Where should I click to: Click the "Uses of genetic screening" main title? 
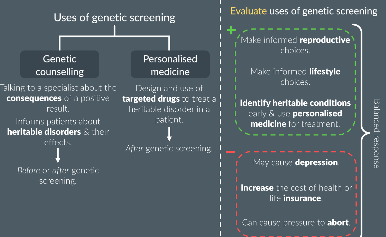tap(114, 17)
